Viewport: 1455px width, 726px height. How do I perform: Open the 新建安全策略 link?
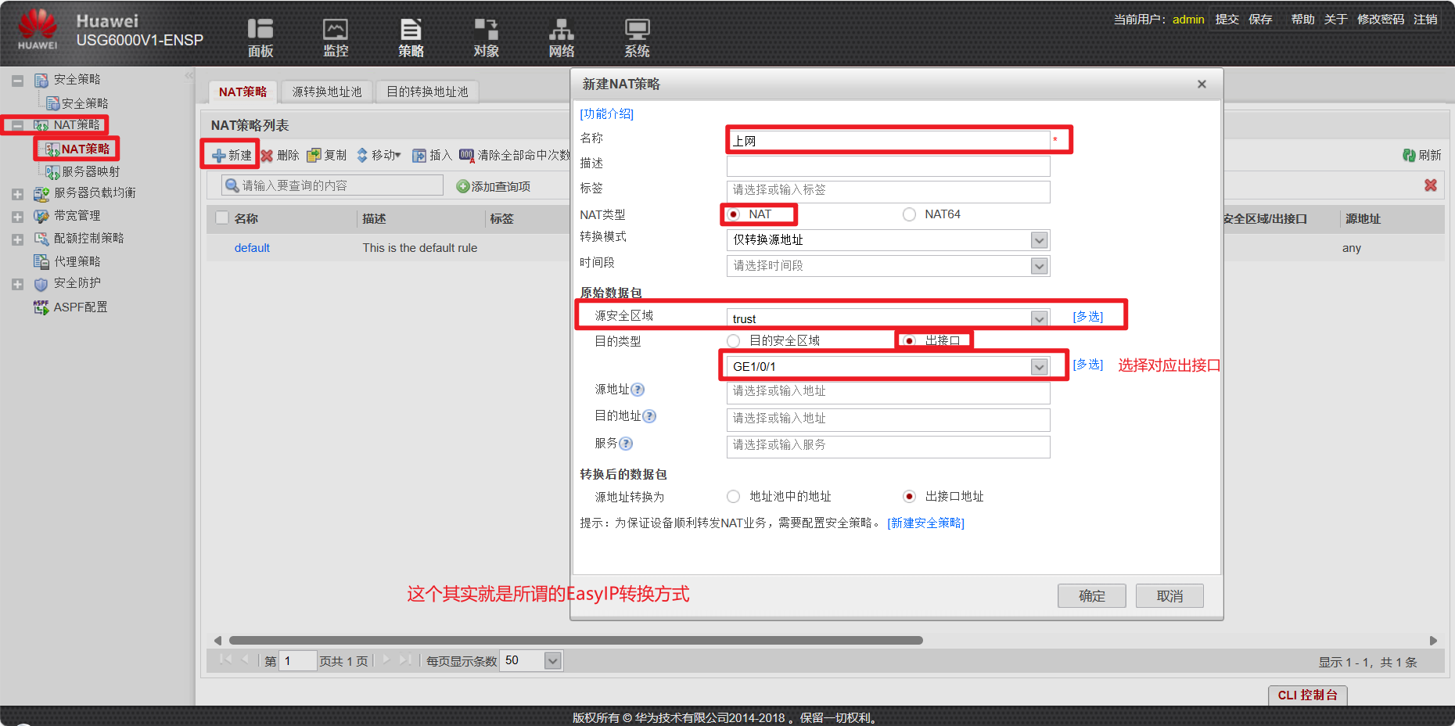point(926,523)
